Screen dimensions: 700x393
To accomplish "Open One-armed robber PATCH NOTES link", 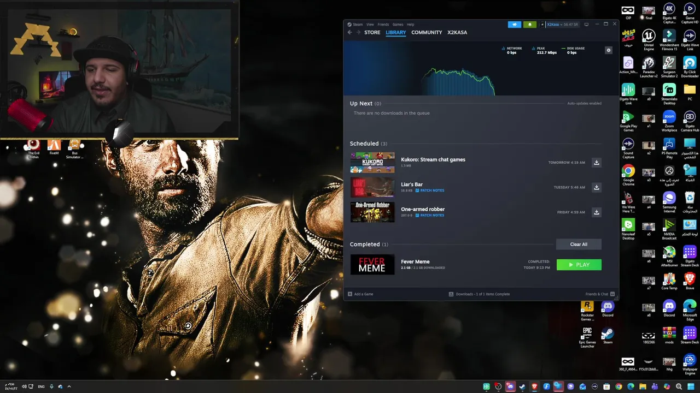I will click(430, 215).
